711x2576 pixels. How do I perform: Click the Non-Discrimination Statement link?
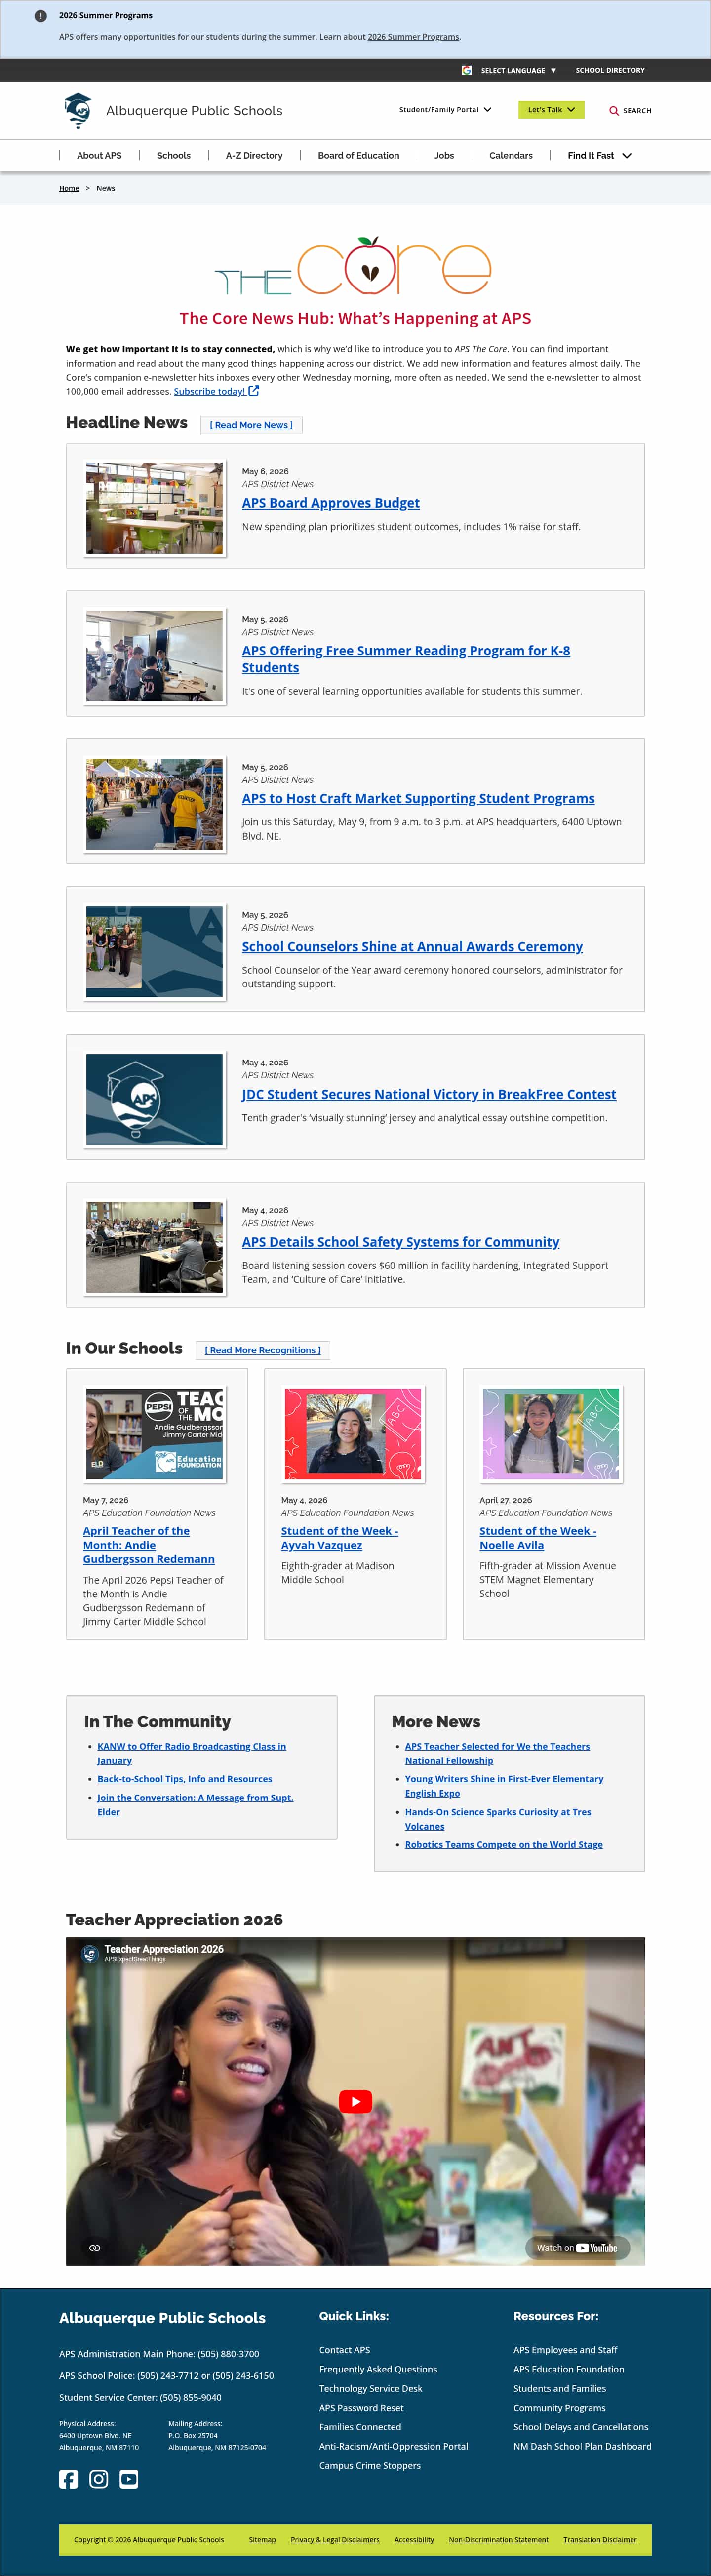tap(498, 2540)
